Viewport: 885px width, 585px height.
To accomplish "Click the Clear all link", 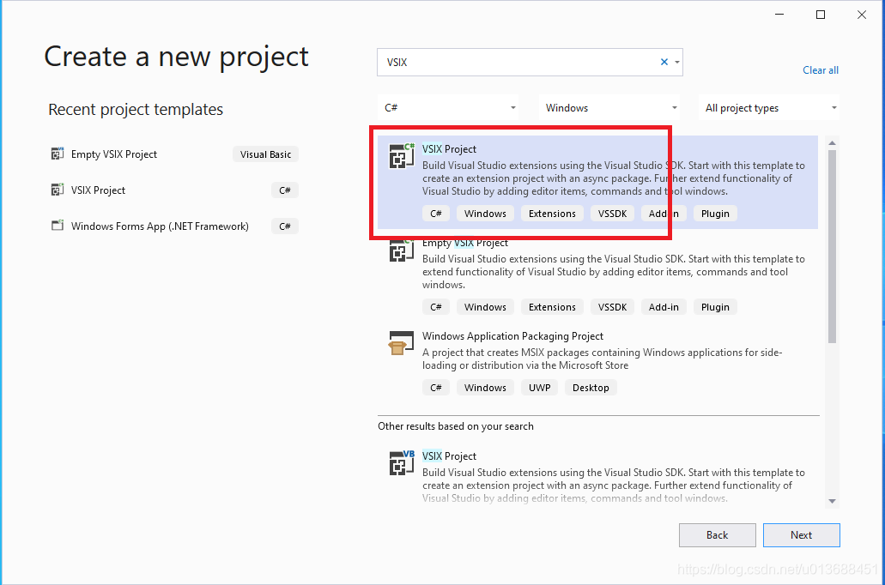I will tap(821, 70).
